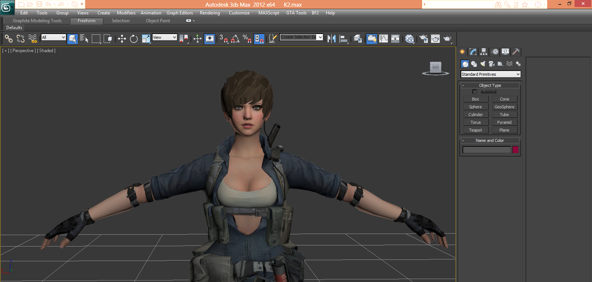Select the Space Warps category icon
The height and width of the screenshot is (282, 592).
[509, 64]
